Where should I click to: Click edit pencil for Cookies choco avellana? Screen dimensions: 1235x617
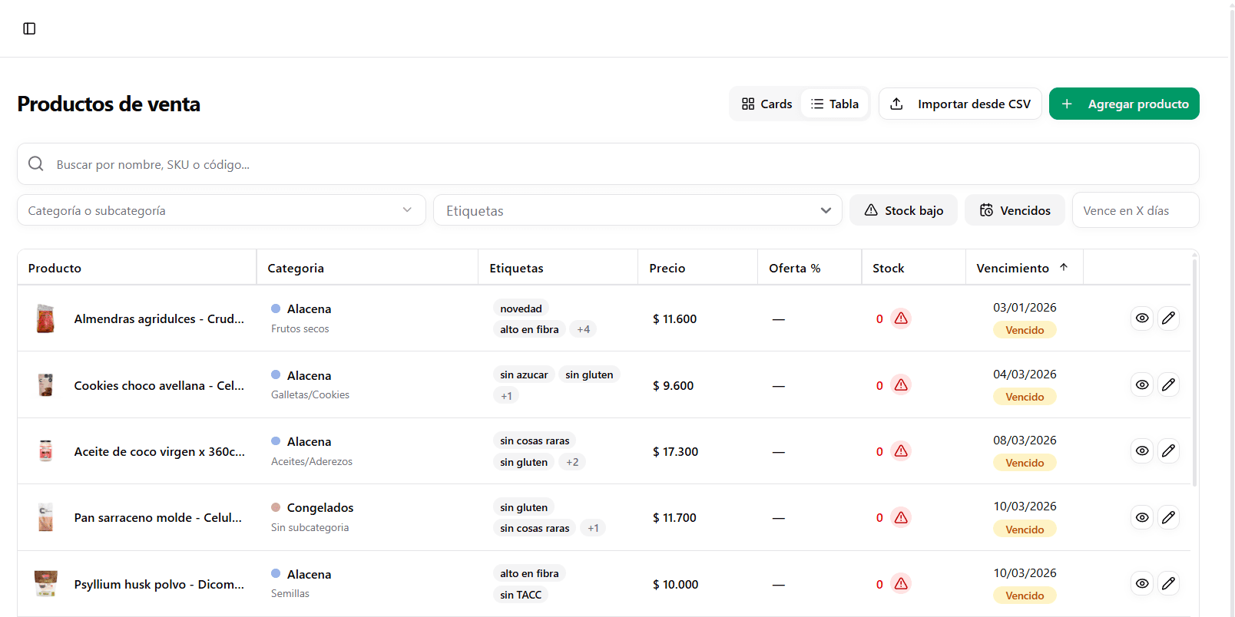pyautogui.click(x=1168, y=384)
